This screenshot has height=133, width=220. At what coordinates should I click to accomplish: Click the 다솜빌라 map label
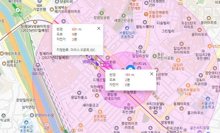tap(163, 23)
